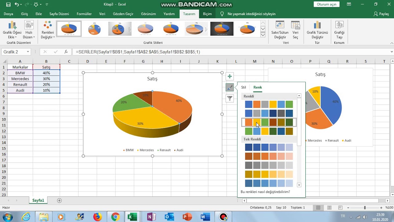Click Bu renkleri nasıl değiştirebilirim link
Viewport: 394px width, 222px height.
coord(265,192)
